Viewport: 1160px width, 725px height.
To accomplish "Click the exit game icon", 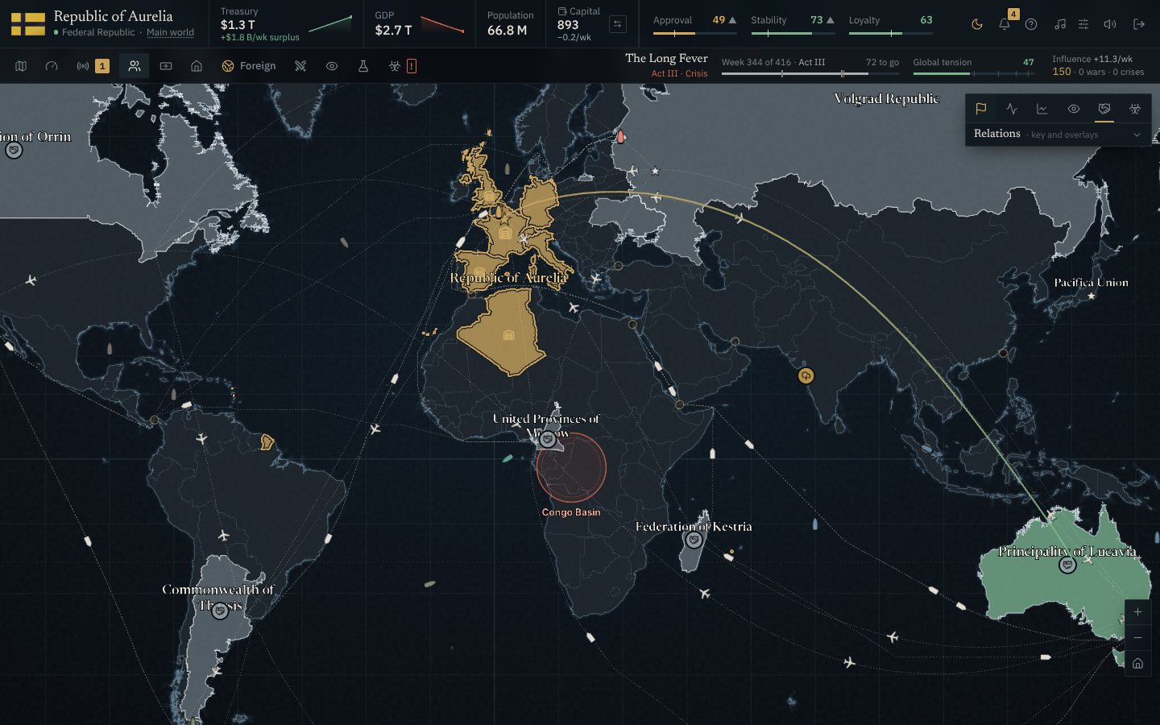I will tap(1139, 24).
